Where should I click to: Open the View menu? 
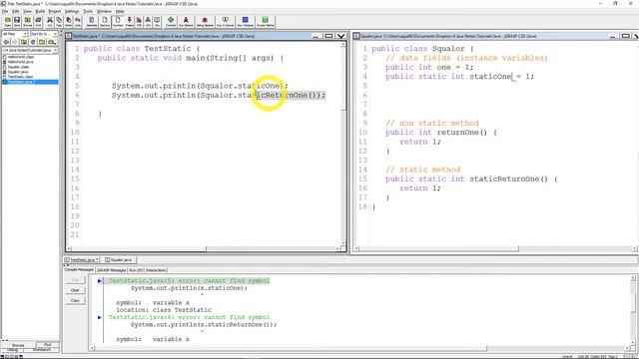click(27, 11)
